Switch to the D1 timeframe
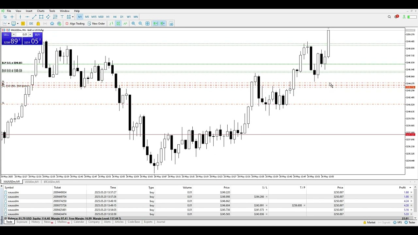 [x=121, y=17]
